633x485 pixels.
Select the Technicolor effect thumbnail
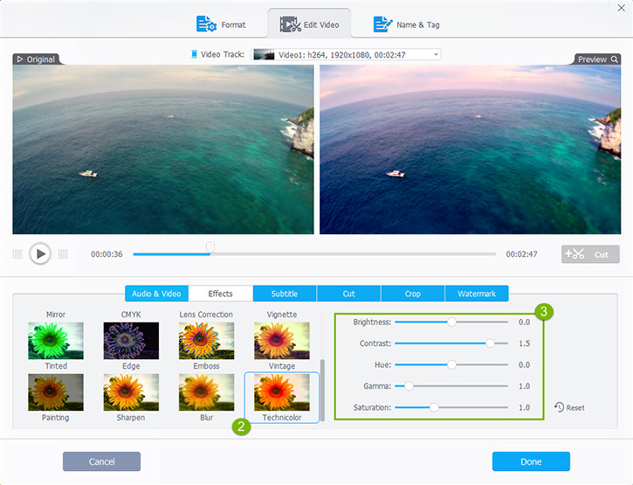[282, 393]
